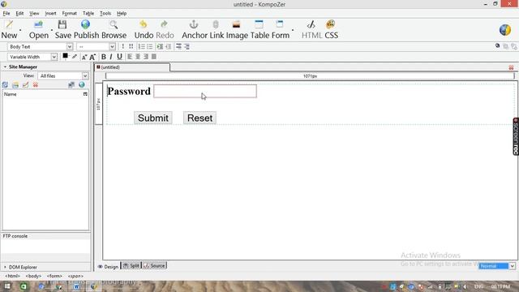This screenshot has height=292, width=519.
Task: Open the Format menu
Action: (x=69, y=13)
